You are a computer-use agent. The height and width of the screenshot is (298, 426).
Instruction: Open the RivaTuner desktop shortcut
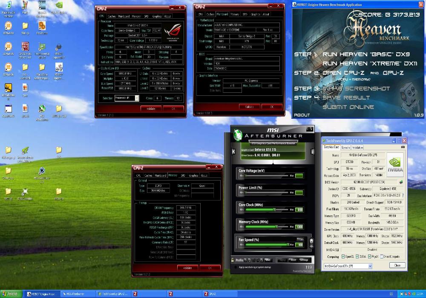[42, 26]
